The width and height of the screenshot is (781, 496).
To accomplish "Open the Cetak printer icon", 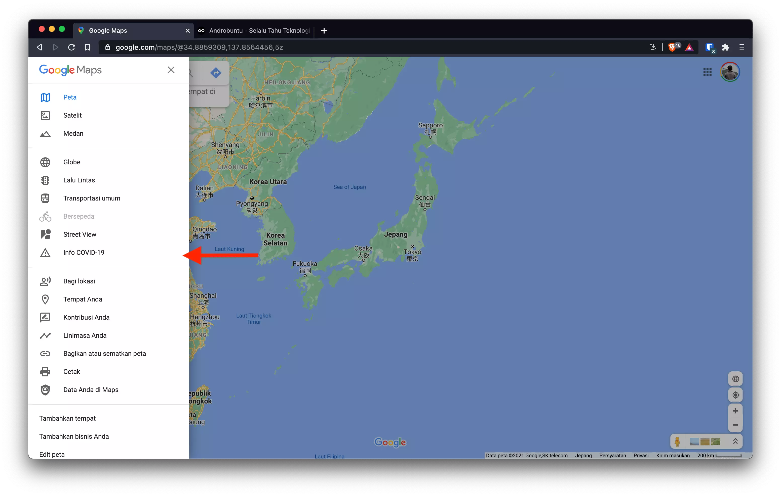I will pyautogui.click(x=45, y=372).
